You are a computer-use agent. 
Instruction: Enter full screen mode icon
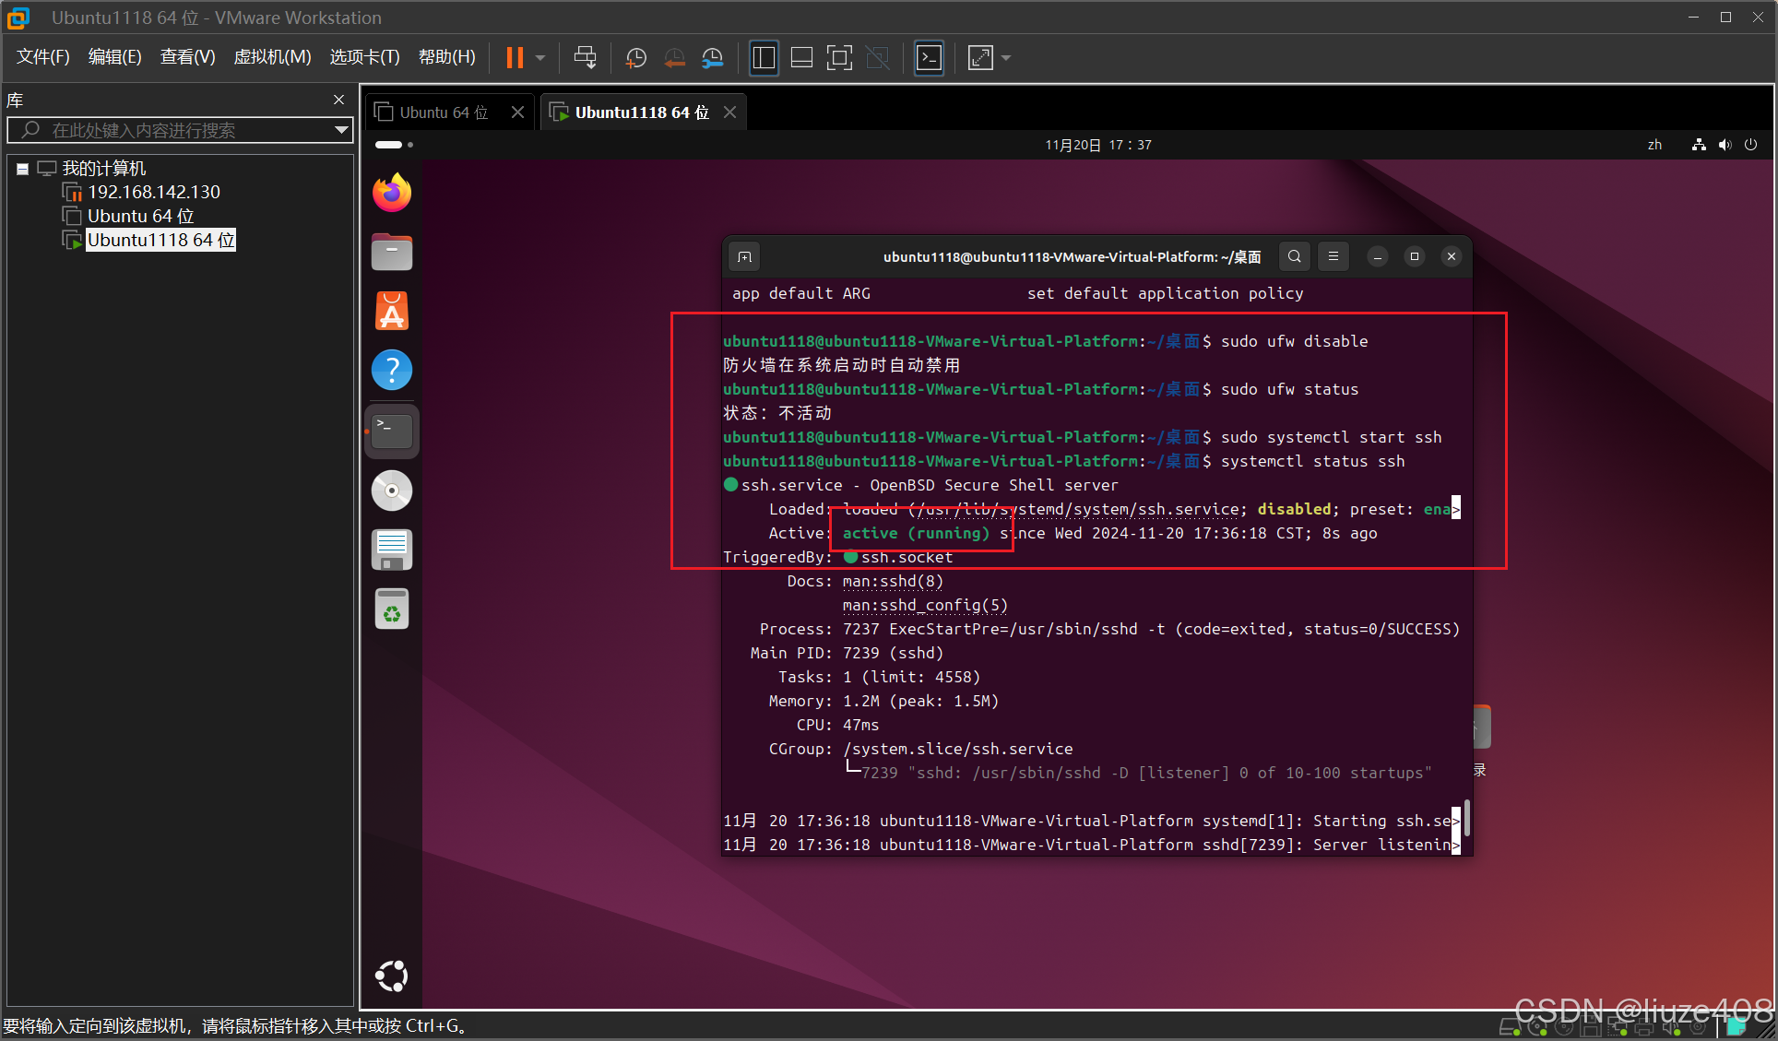[839, 57]
